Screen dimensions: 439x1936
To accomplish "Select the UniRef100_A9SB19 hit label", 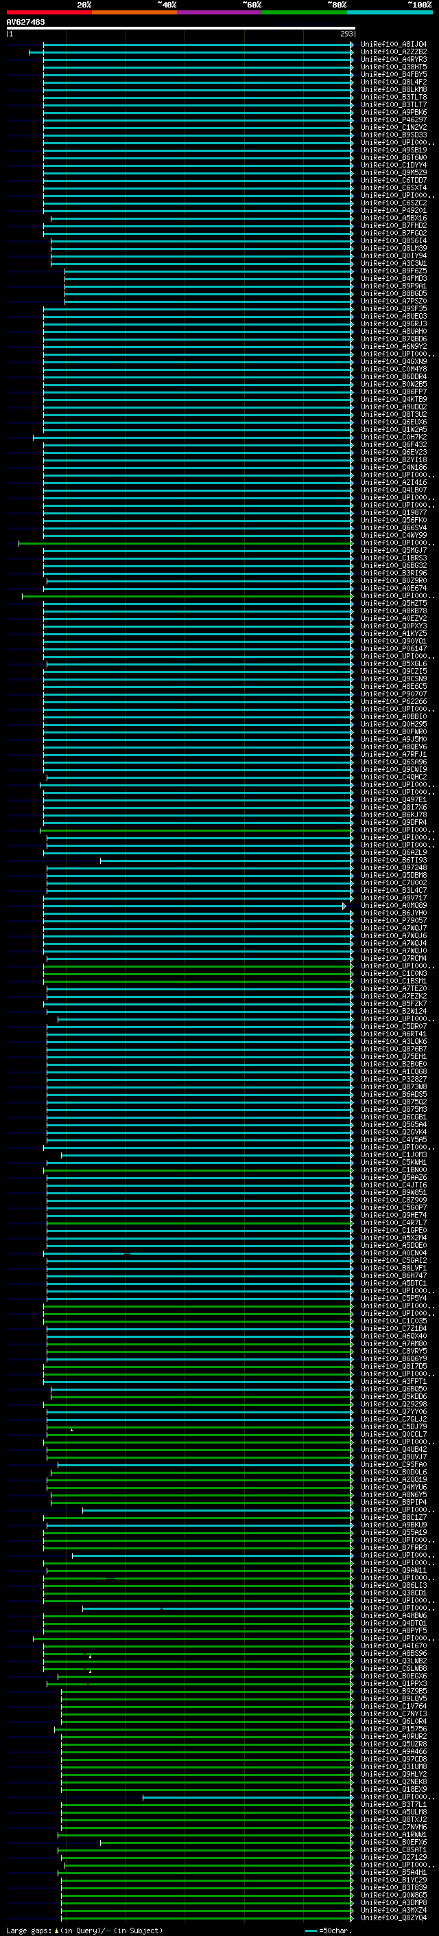I will pos(393,150).
